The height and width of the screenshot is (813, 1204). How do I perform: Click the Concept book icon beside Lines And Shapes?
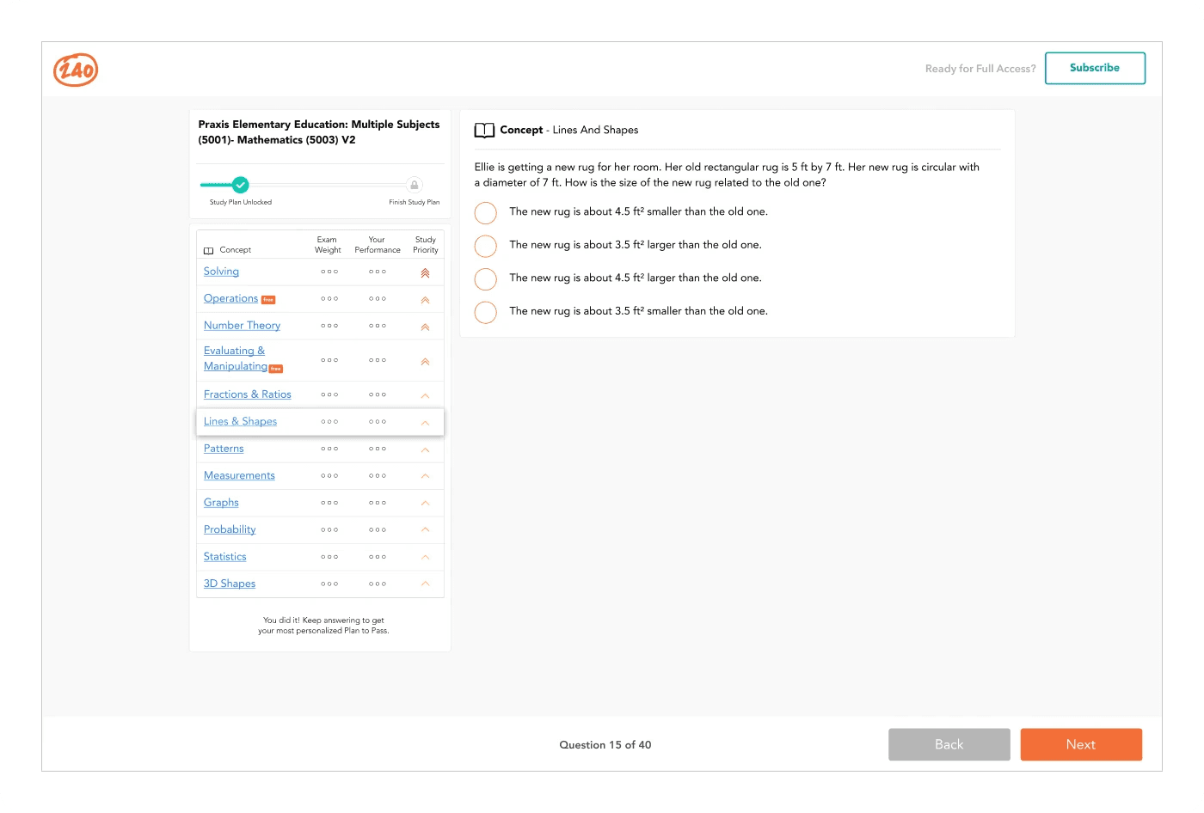point(484,131)
